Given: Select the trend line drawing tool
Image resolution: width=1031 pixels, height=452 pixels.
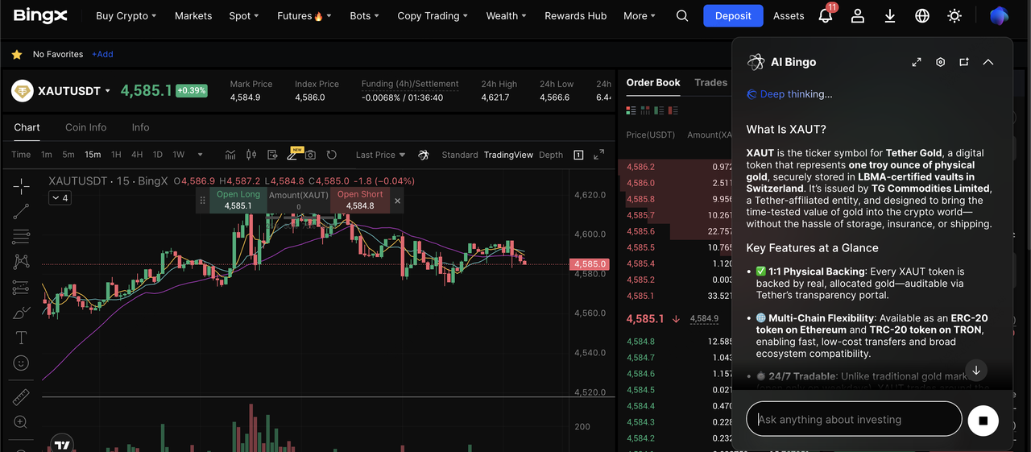Looking at the screenshot, I should click(21, 211).
